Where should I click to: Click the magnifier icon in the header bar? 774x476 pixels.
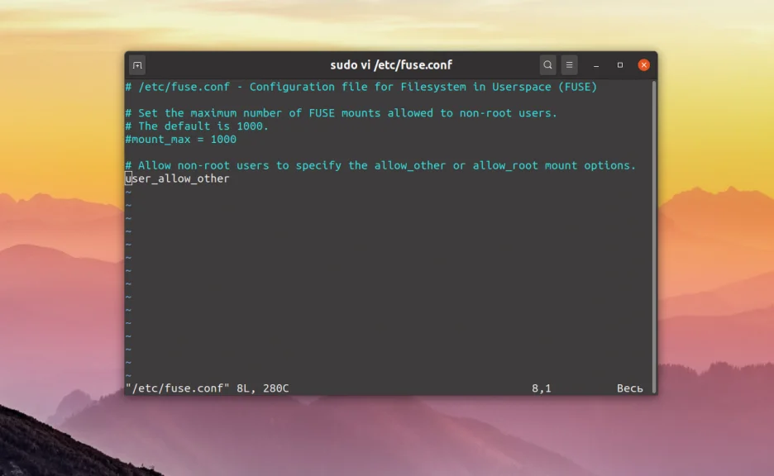click(547, 64)
